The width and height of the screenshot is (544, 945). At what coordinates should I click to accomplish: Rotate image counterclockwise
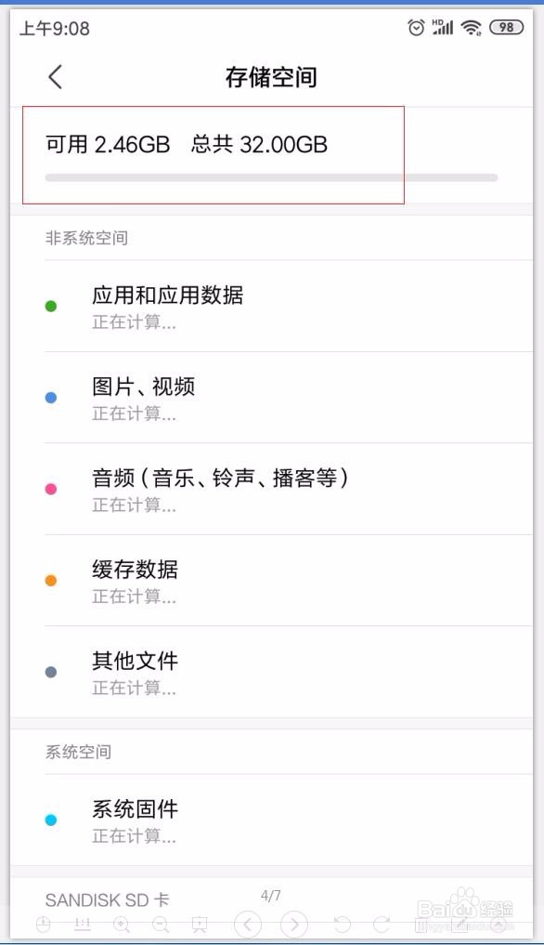coord(343,925)
